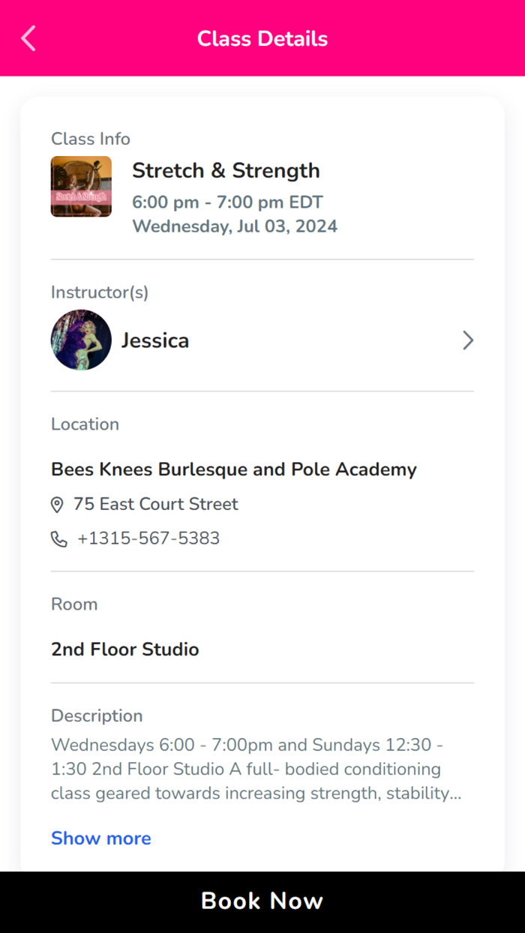
Task: Click the truncated description text
Action: point(256,769)
